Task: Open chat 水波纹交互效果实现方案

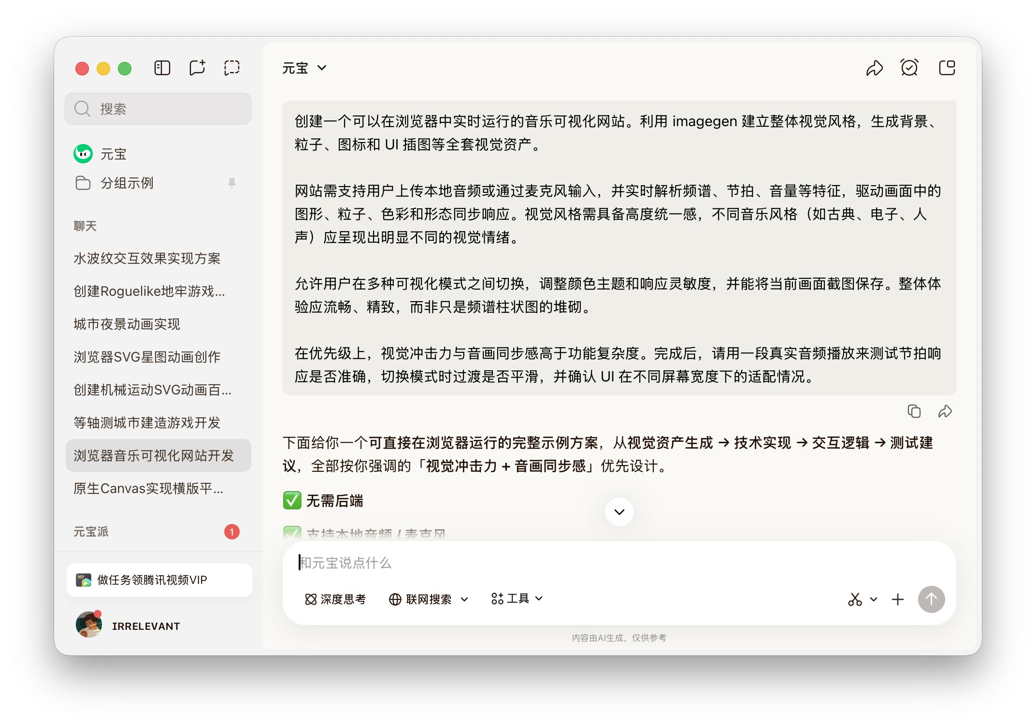Action: point(147,258)
